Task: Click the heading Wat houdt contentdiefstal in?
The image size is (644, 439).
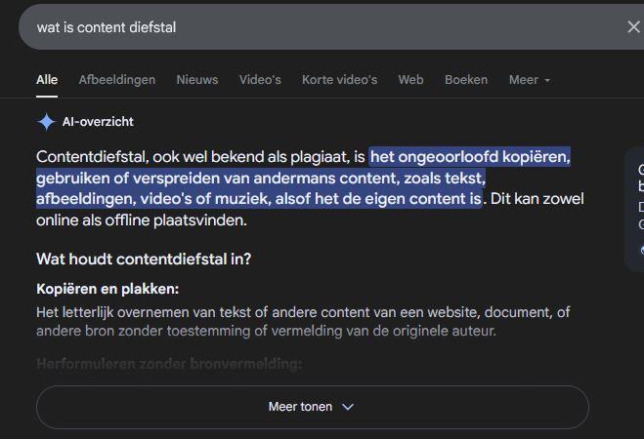Action: pos(144,259)
